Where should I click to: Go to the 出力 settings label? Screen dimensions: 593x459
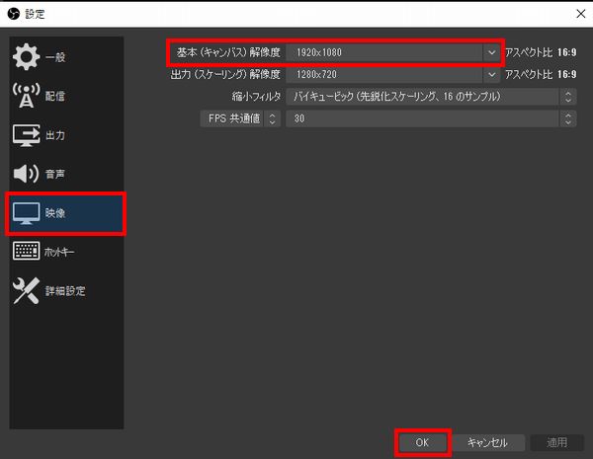tap(55, 135)
